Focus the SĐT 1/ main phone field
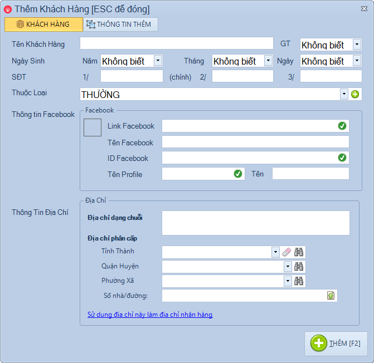 (x=132, y=76)
